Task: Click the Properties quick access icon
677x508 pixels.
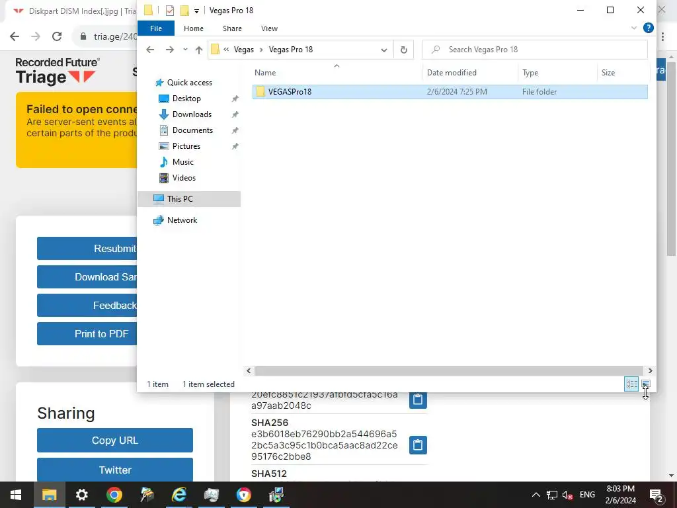Action: 170,11
